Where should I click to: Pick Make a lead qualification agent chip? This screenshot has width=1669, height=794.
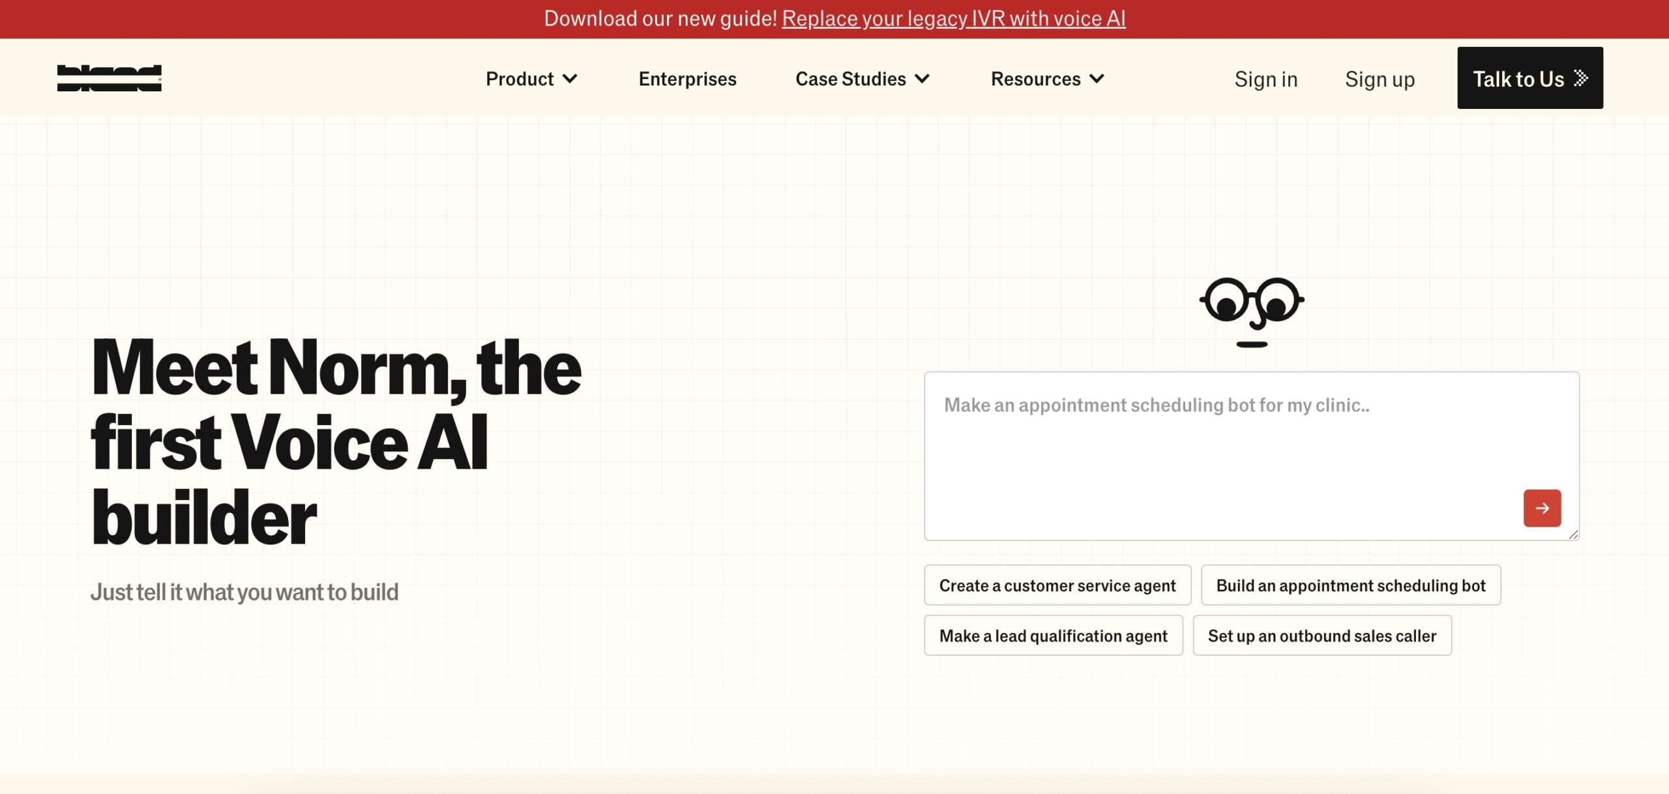1053,636
